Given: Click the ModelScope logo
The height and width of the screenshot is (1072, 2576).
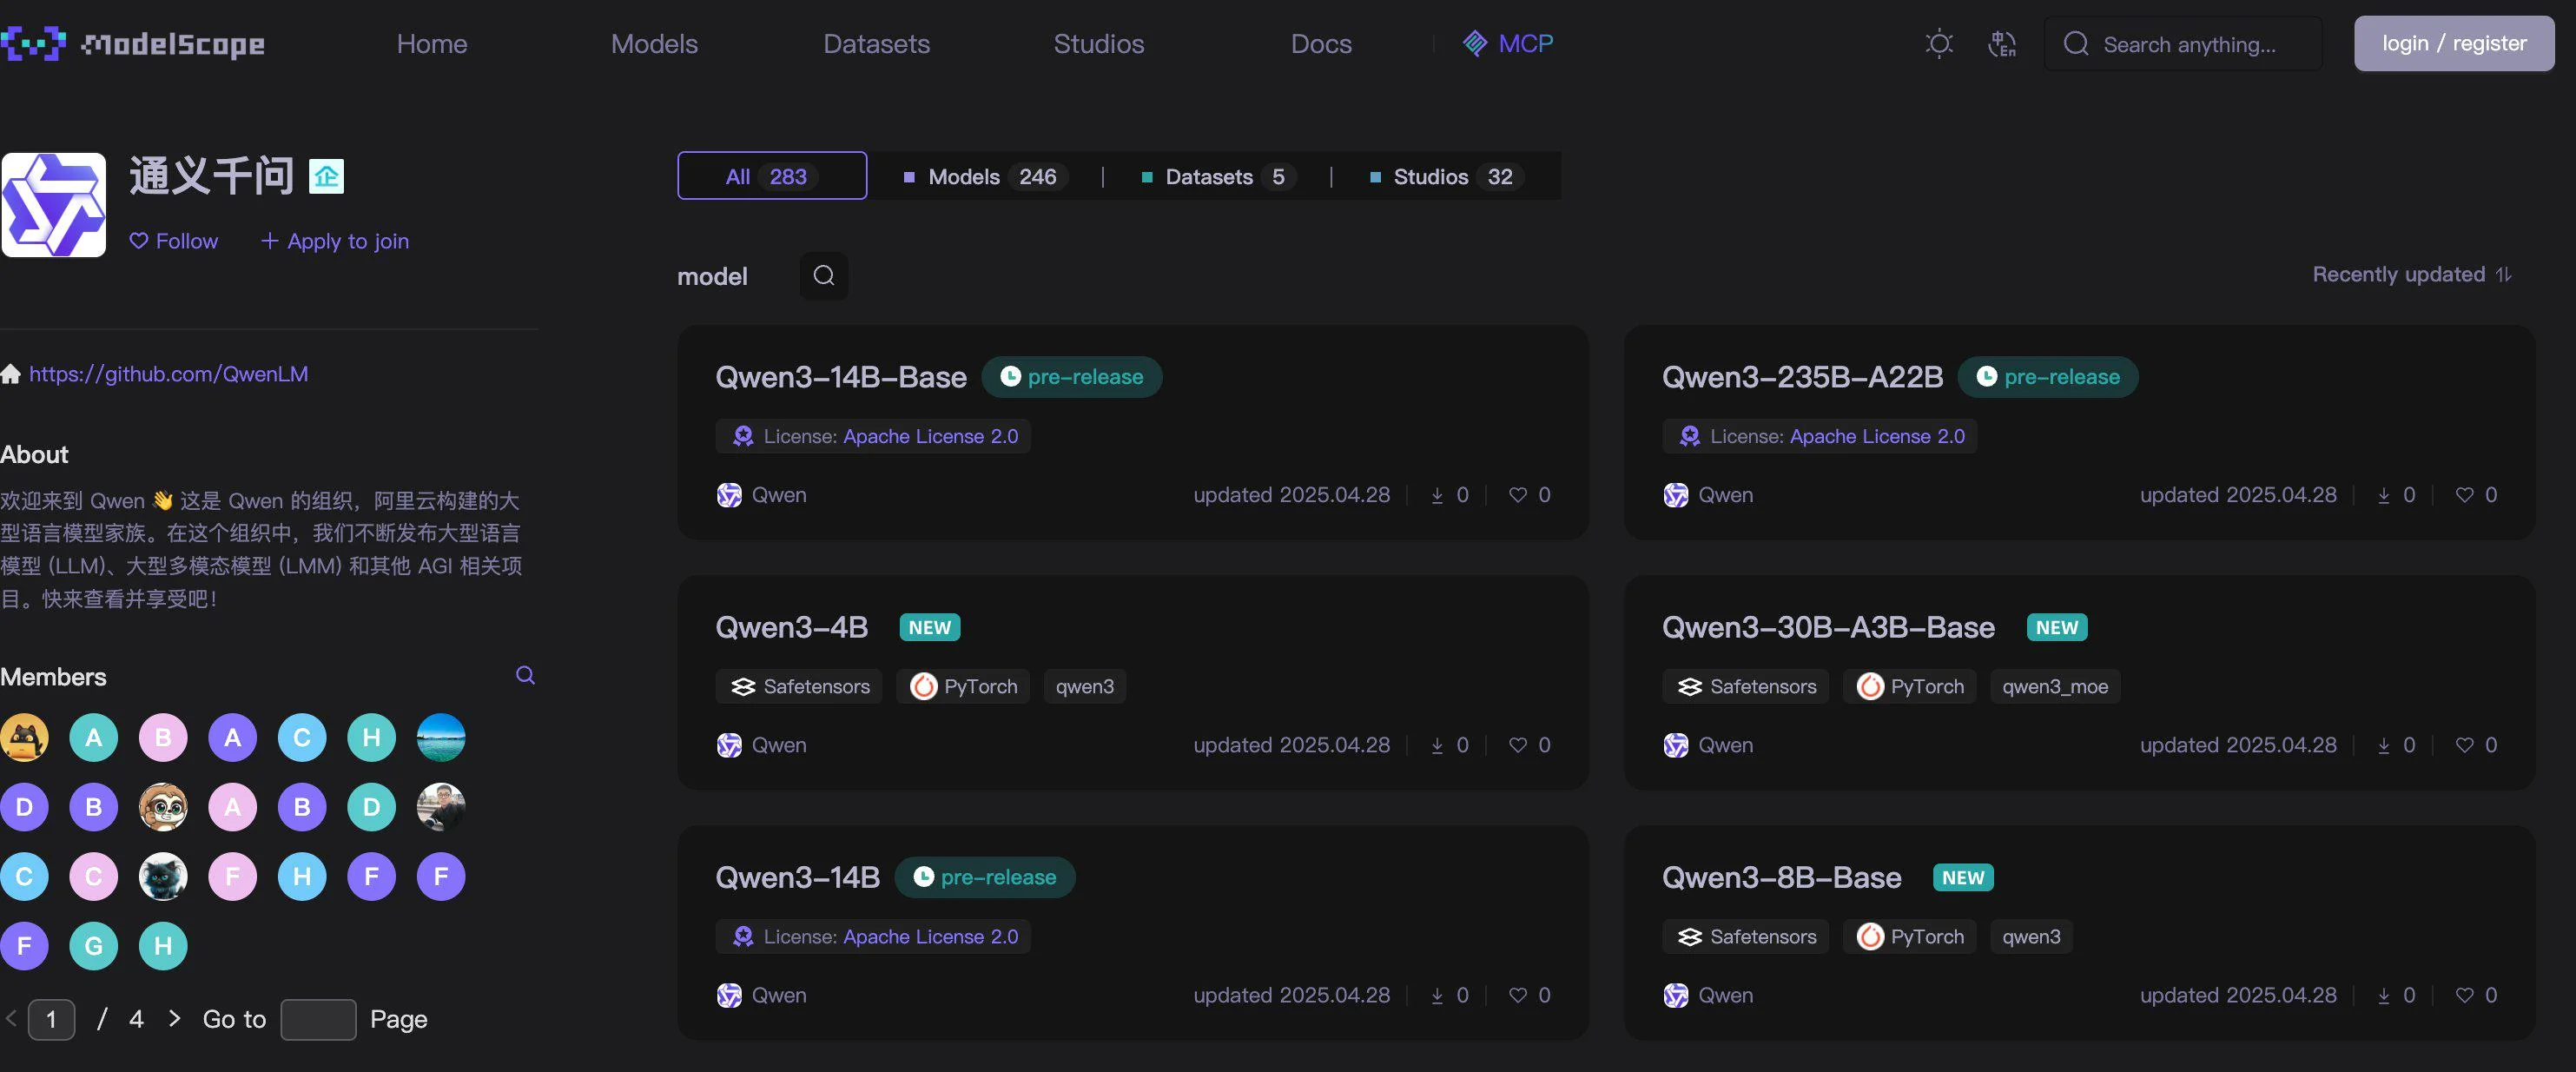Looking at the screenshot, I should click(x=133, y=44).
